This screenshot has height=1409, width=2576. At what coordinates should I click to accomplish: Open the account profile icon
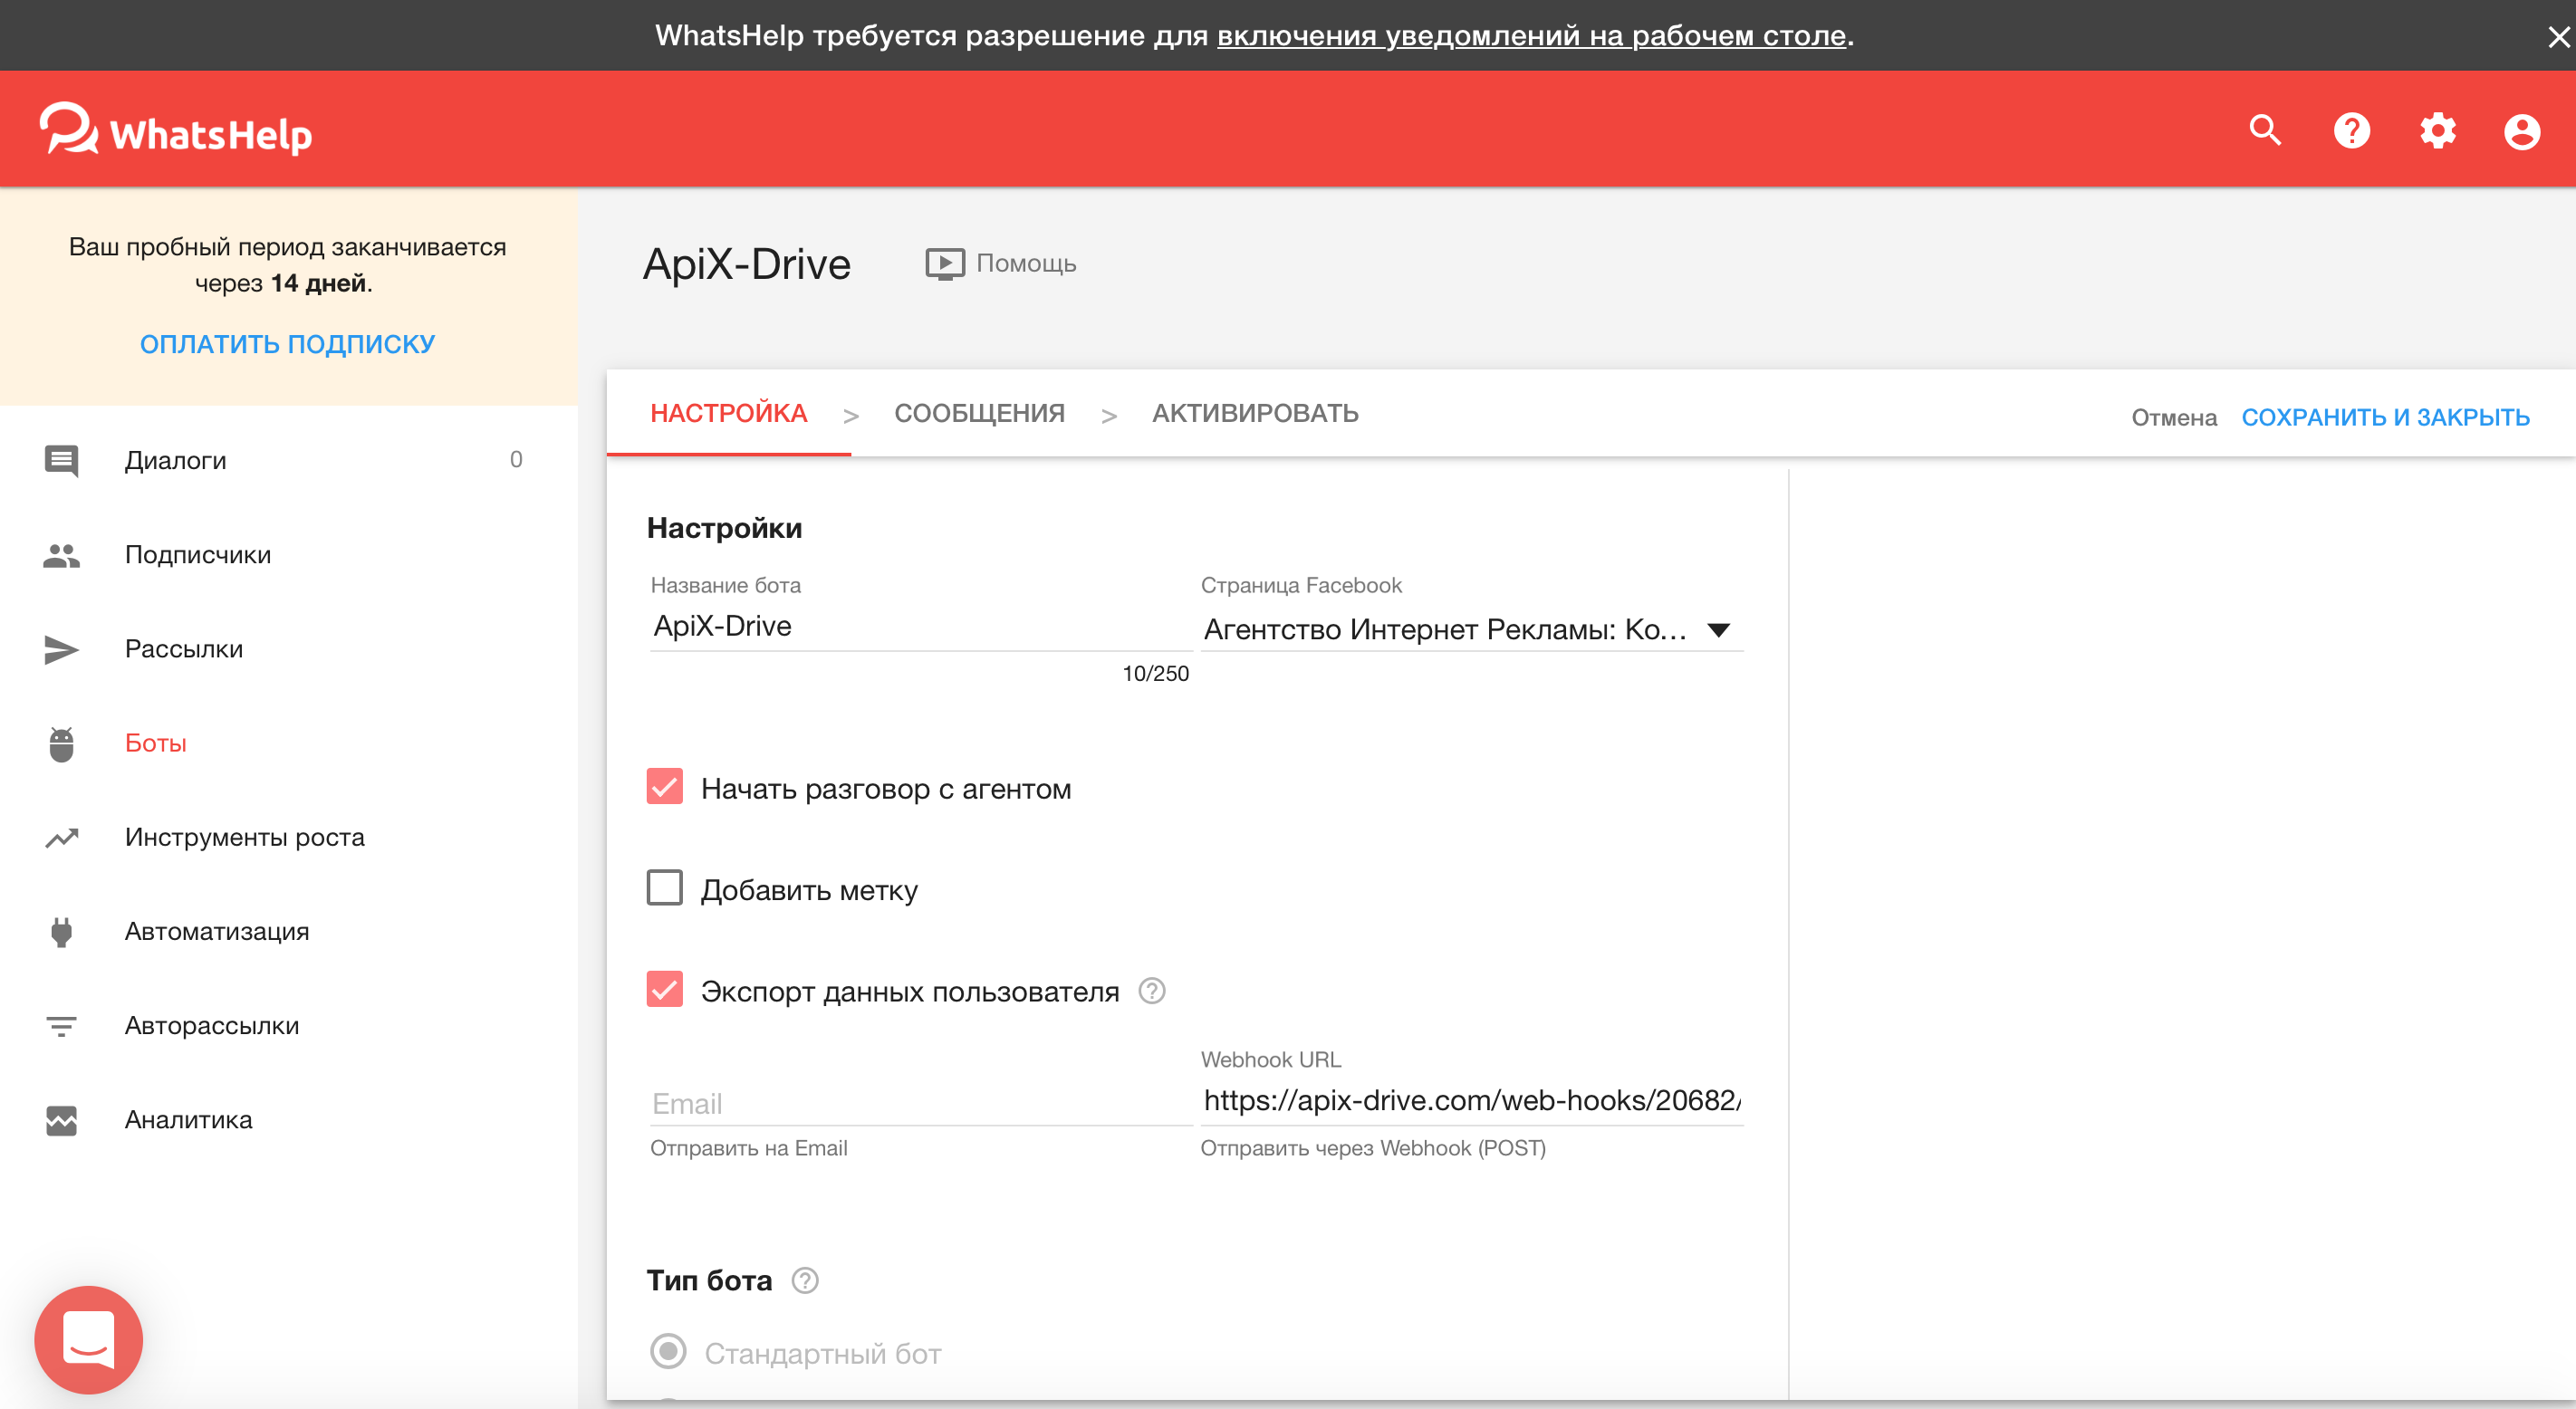pos(2522,131)
